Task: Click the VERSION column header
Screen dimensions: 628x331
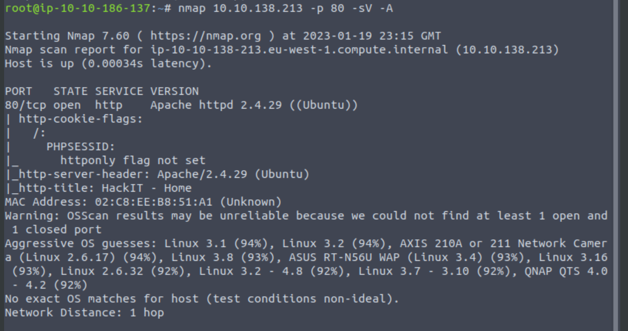Action: click(x=174, y=91)
